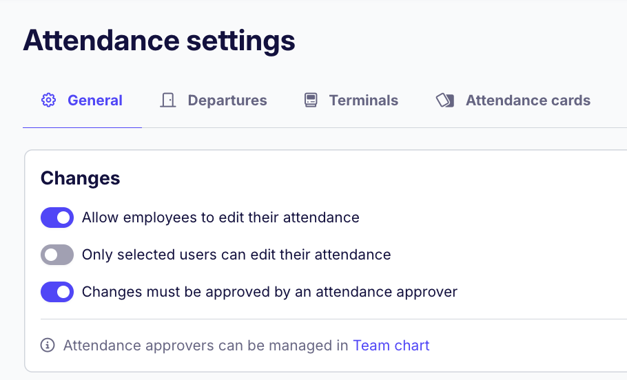This screenshot has height=380, width=627.
Task: Click the 'Allow employees to edit their attendance' label
Action: [220, 218]
